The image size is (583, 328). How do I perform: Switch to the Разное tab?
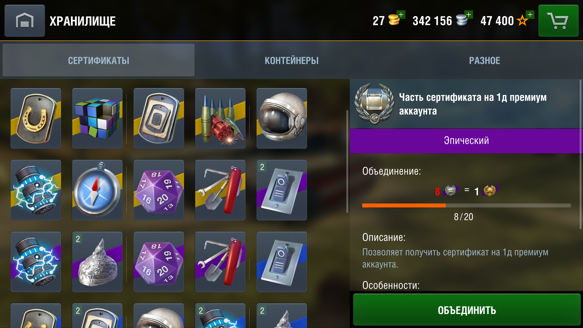pos(485,60)
